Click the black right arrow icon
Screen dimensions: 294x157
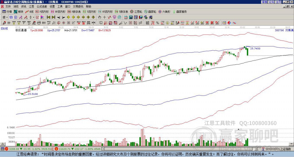click(63, 17)
